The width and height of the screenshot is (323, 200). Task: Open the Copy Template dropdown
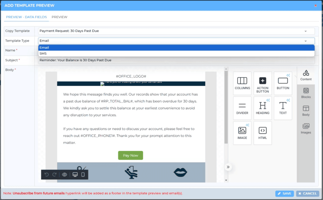pos(176,31)
